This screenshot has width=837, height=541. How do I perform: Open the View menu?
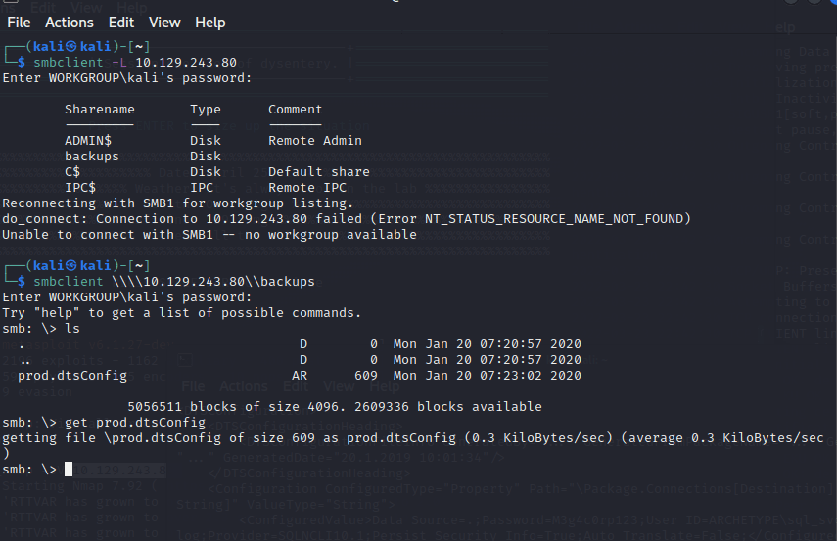164,22
